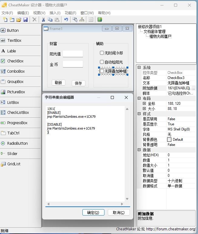Select the PictureBox control in toolbox
This screenshot has width=198, height=234.
[16, 92]
